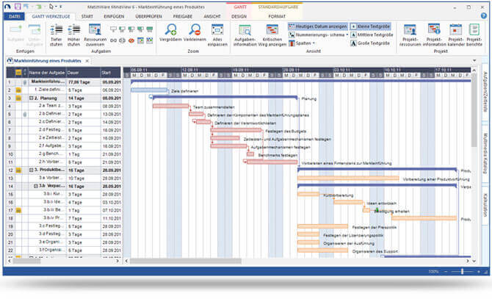Switch to the EINFÜGEN tab
The image size is (492, 299).
pos(114,16)
